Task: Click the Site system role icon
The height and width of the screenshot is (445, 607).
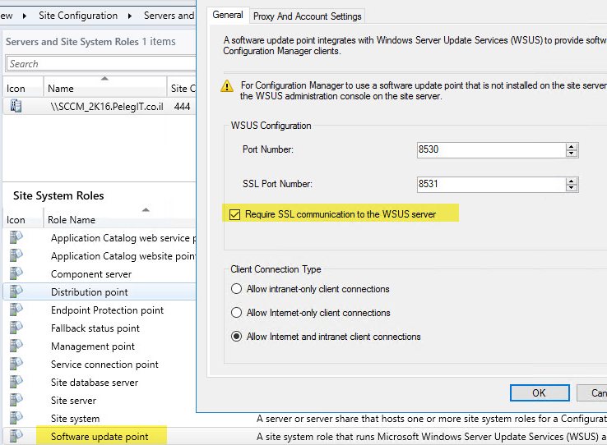Action: (x=16, y=419)
